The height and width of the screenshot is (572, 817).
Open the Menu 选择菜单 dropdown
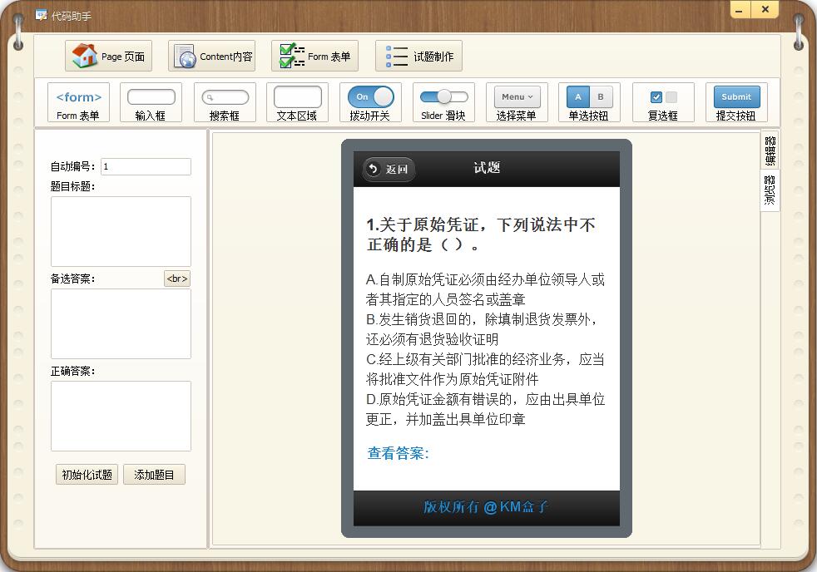pyautogui.click(x=516, y=96)
